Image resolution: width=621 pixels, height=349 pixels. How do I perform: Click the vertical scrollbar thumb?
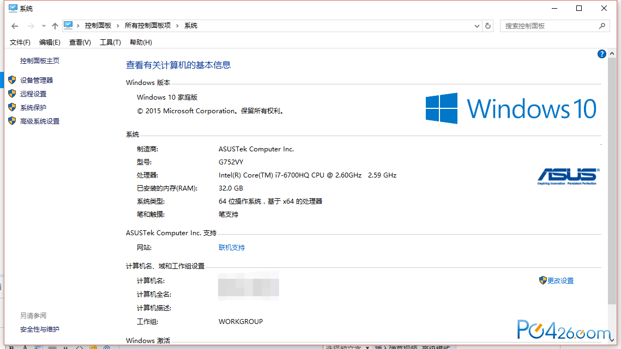612,181
